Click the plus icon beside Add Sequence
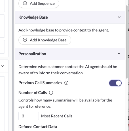129x131 pixels. point(25,3)
